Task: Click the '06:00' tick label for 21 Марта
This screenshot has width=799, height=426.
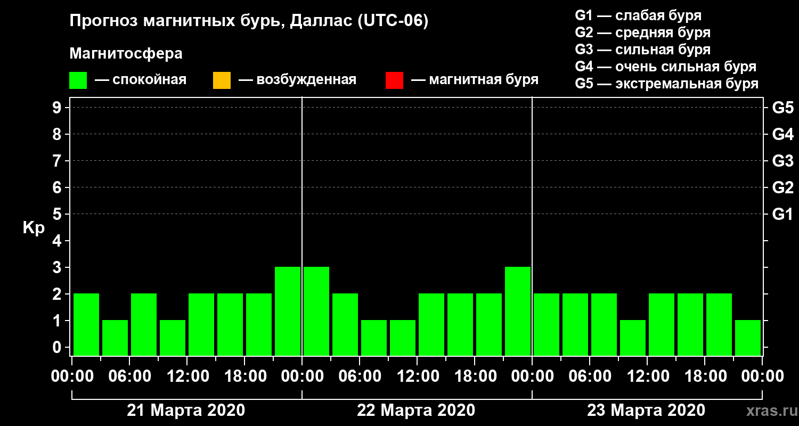Action: 130,376
